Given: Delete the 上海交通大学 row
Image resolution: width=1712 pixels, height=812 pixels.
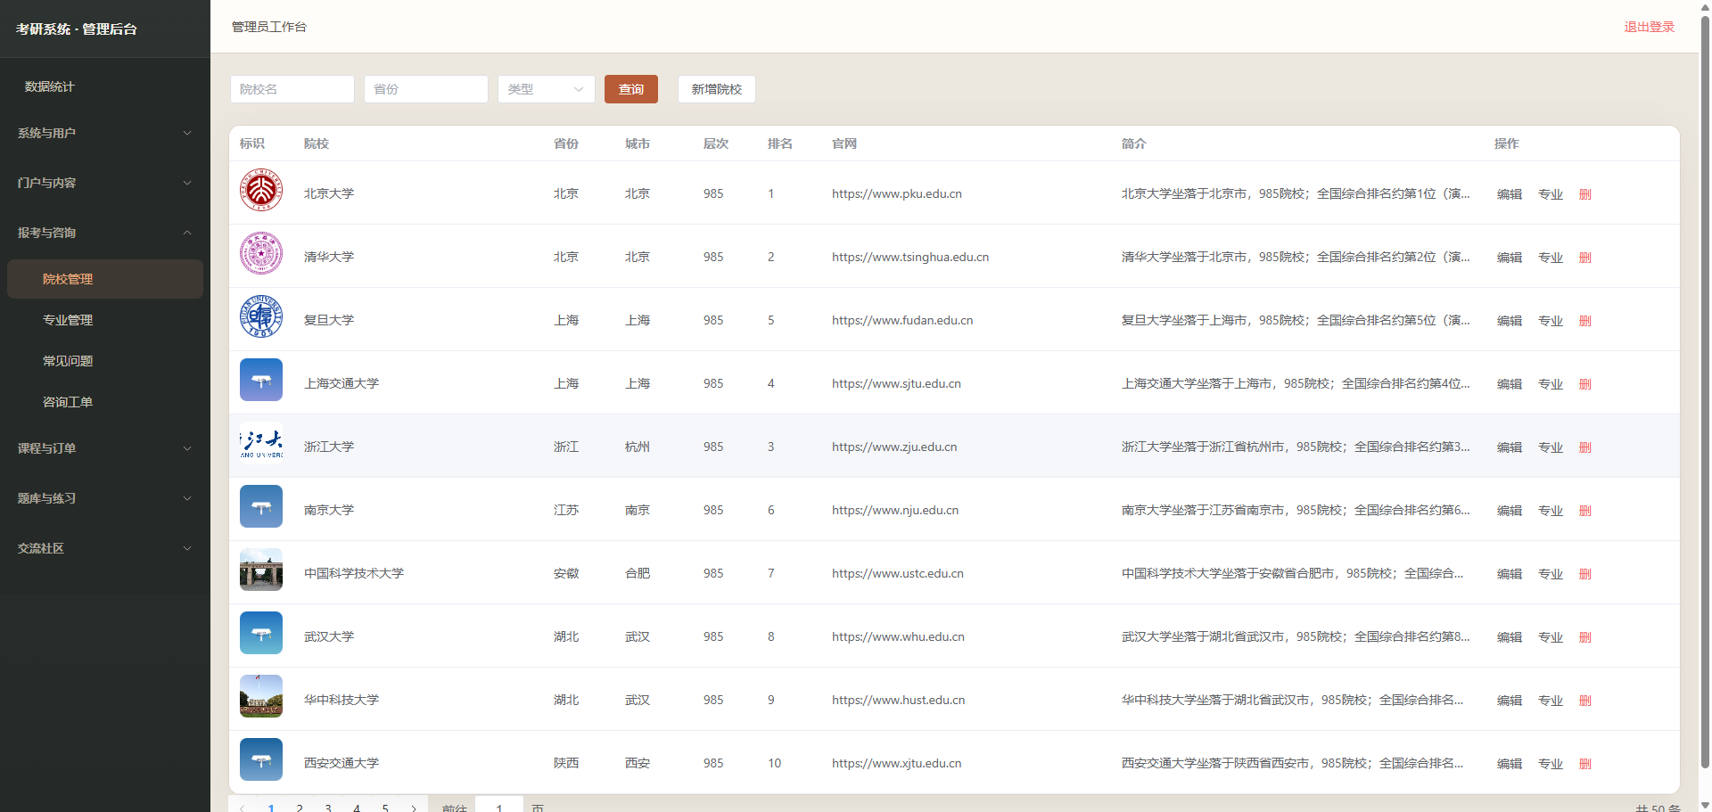Looking at the screenshot, I should (x=1584, y=384).
